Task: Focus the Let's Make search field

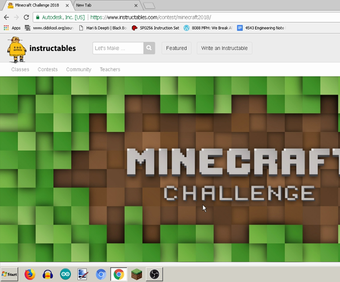Action: pos(118,48)
